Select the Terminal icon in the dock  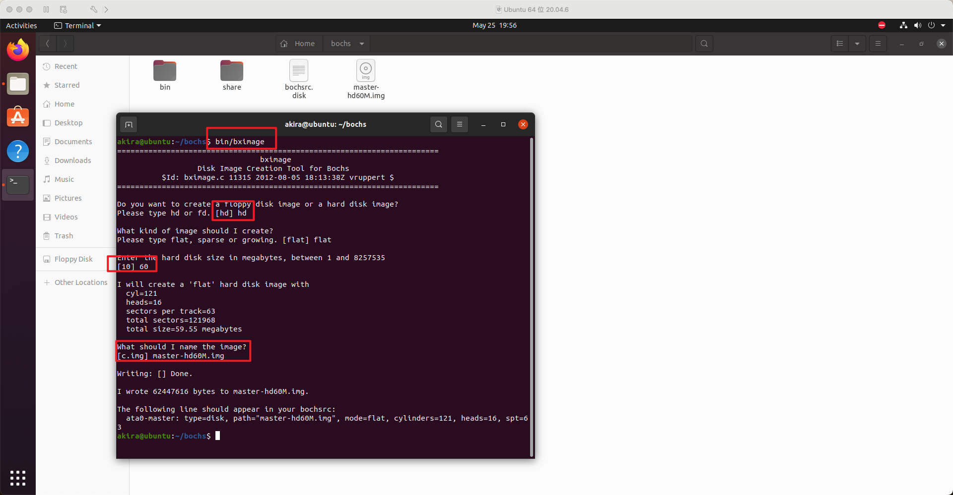[x=18, y=185]
